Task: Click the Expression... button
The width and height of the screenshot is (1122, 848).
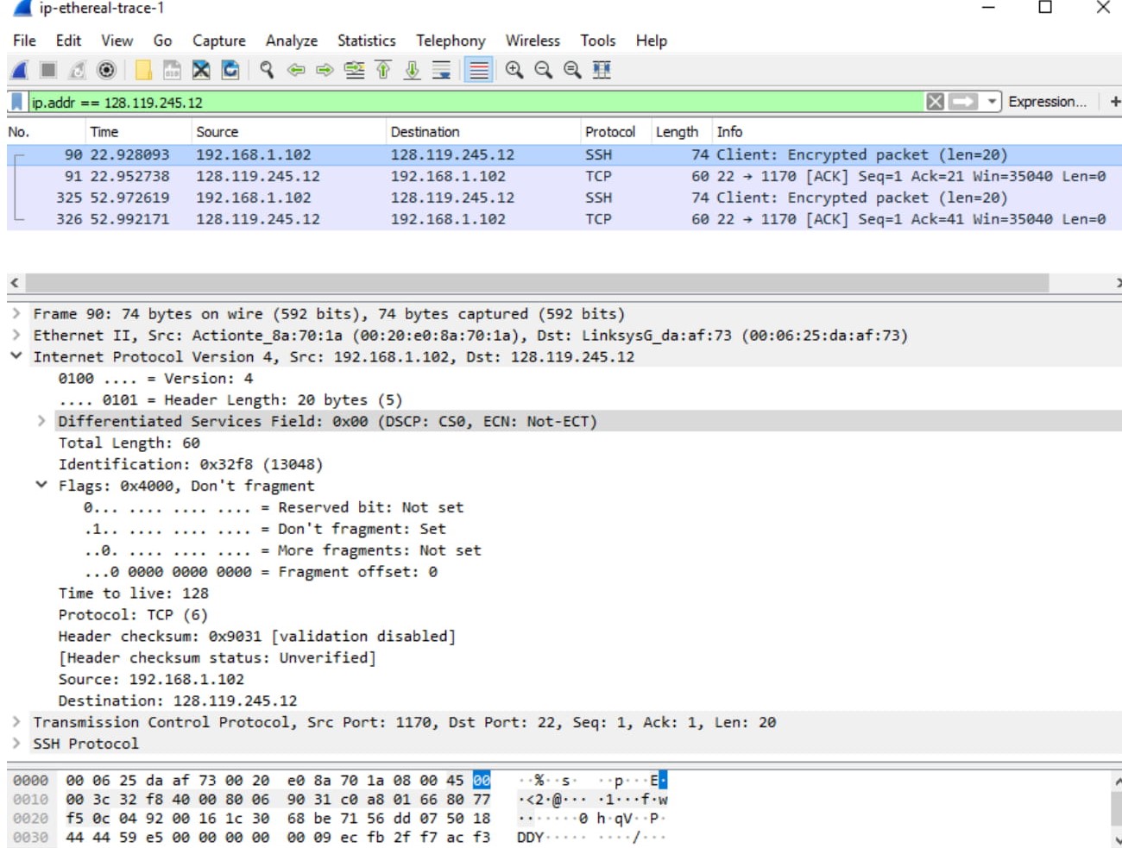Action: 1047,102
